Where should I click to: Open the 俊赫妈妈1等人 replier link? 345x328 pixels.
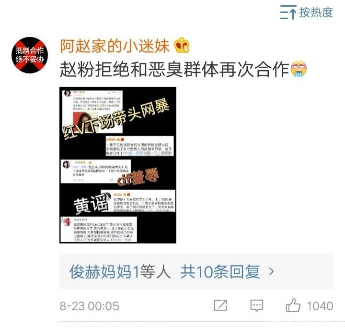(120, 271)
